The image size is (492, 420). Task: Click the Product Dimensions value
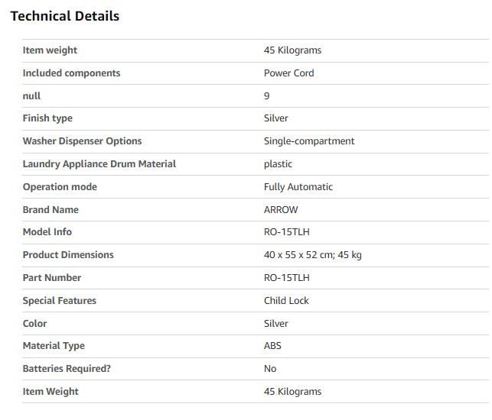click(x=312, y=255)
